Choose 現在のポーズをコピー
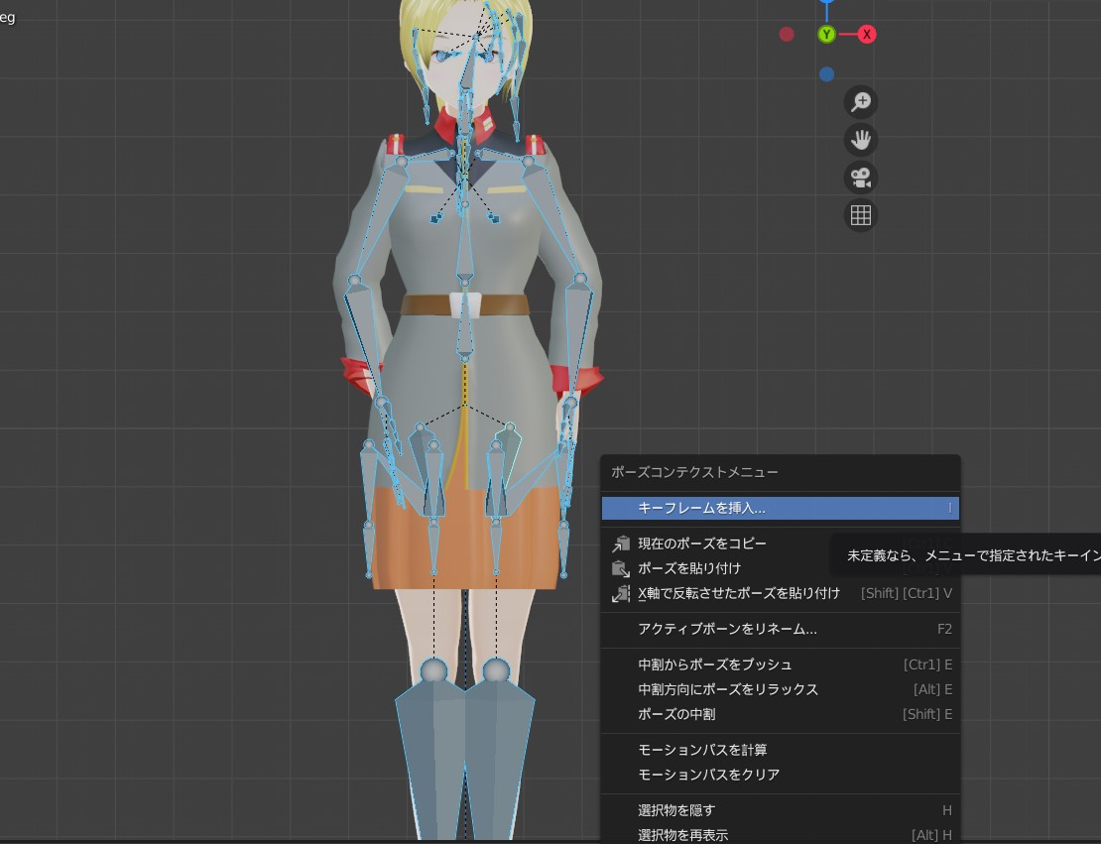Viewport: 1101px width, 844px height. pos(780,543)
